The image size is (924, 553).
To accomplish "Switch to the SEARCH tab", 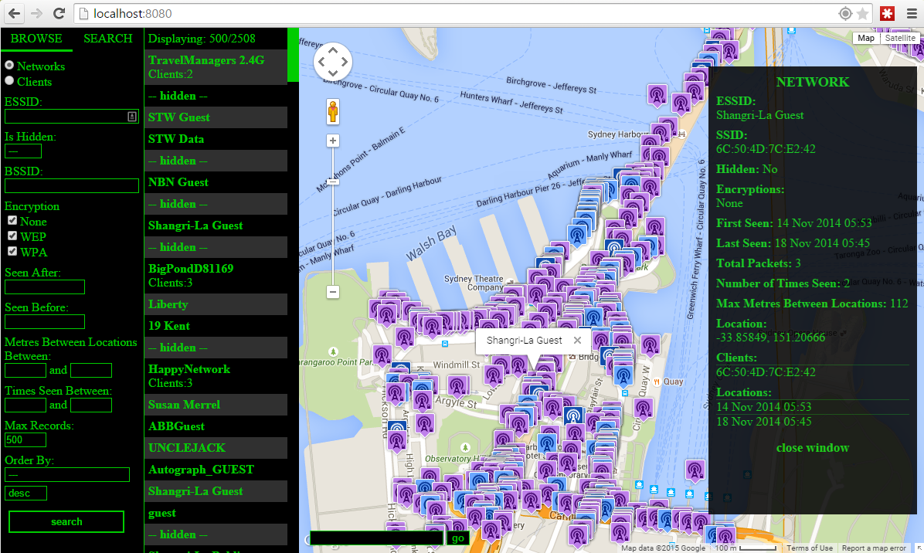I will click(108, 39).
